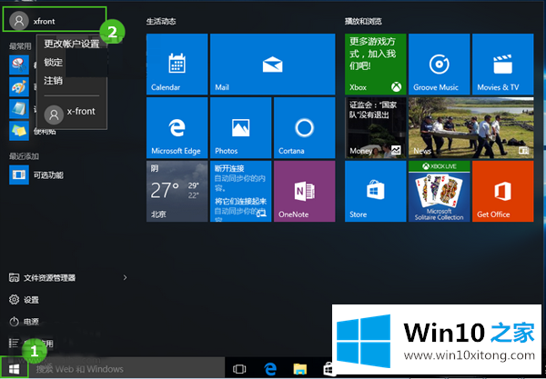This screenshot has height=379, width=546.
Task: Click the 搜索 Web 和 Windows search box
Action: click(x=126, y=369)
